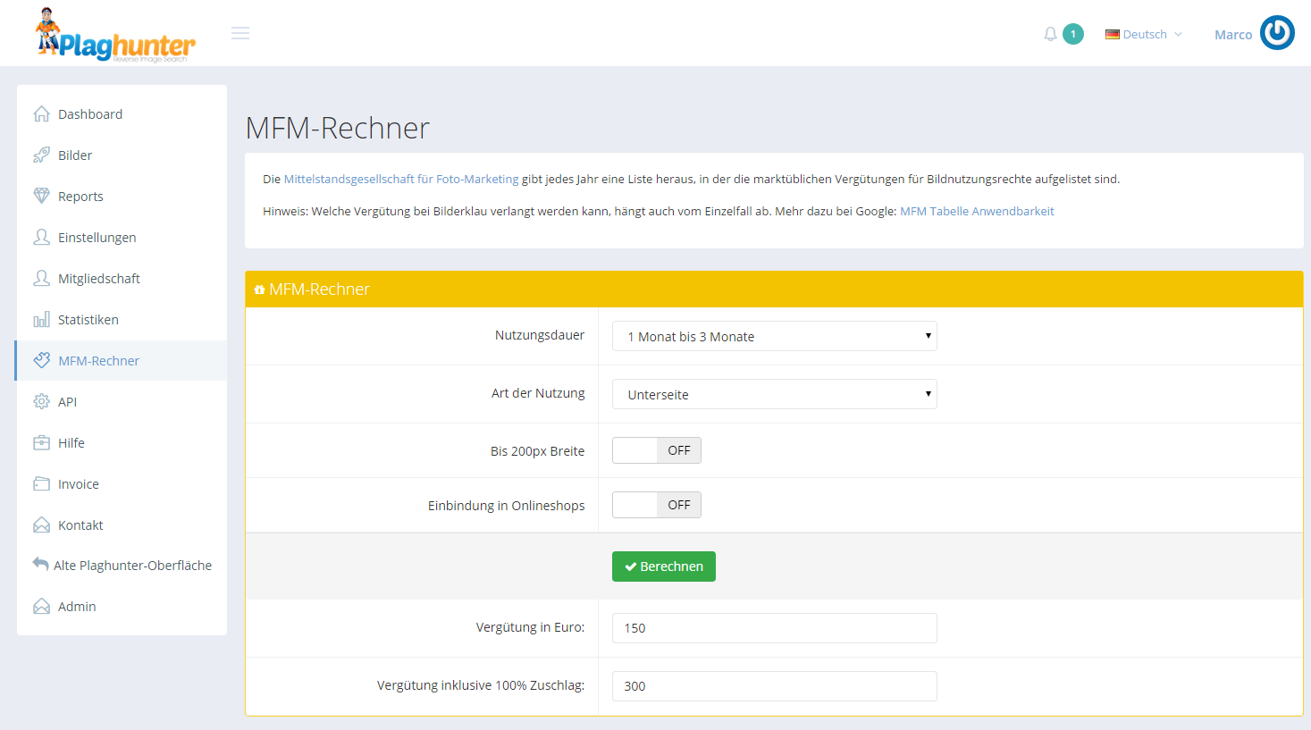Screen dimensions: 1311x730
Task: Click the Bilder rocket icon
Action: [x=41, y=155]
